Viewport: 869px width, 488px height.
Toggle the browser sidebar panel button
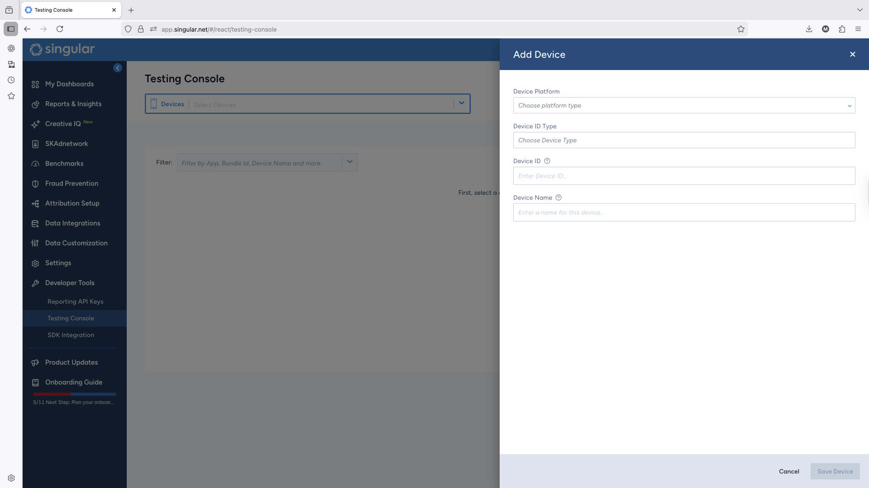pyautogui.click(x=11, y=29)
